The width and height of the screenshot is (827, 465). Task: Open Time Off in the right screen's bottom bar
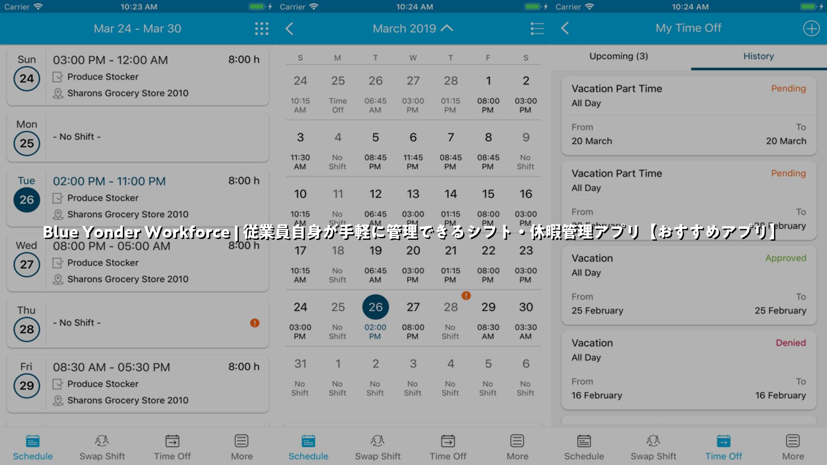pos(724,448)
